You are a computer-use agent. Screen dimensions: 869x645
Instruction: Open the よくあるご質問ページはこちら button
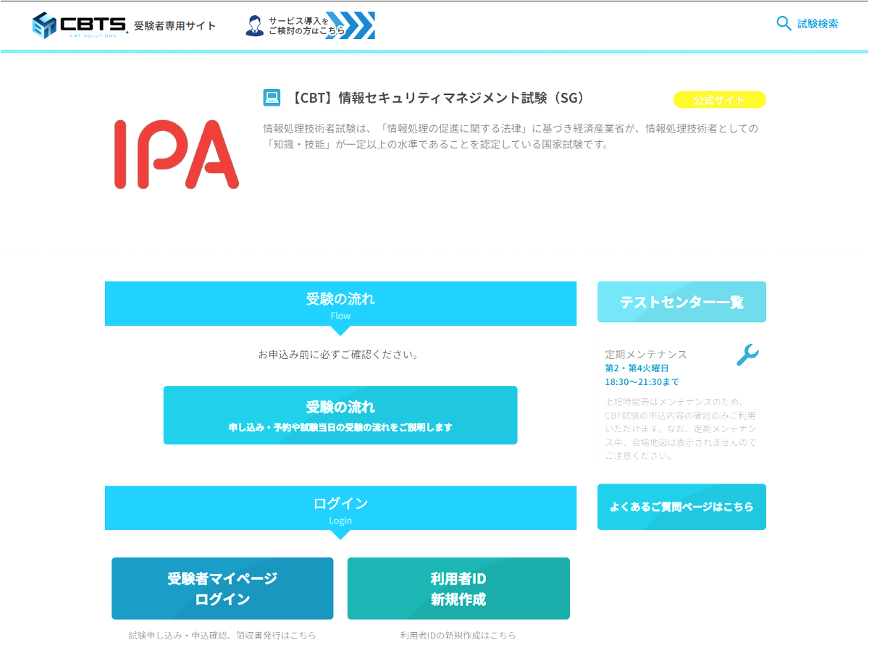pyautogui.click(x=681, y=507)
